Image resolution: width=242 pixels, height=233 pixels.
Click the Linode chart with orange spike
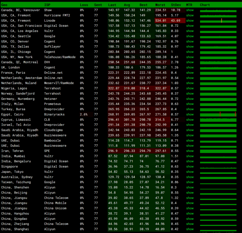218,21
